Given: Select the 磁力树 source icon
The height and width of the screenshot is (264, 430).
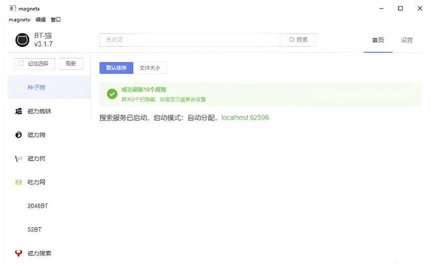Looking at the screenshot, I should [x=18, y=158].
